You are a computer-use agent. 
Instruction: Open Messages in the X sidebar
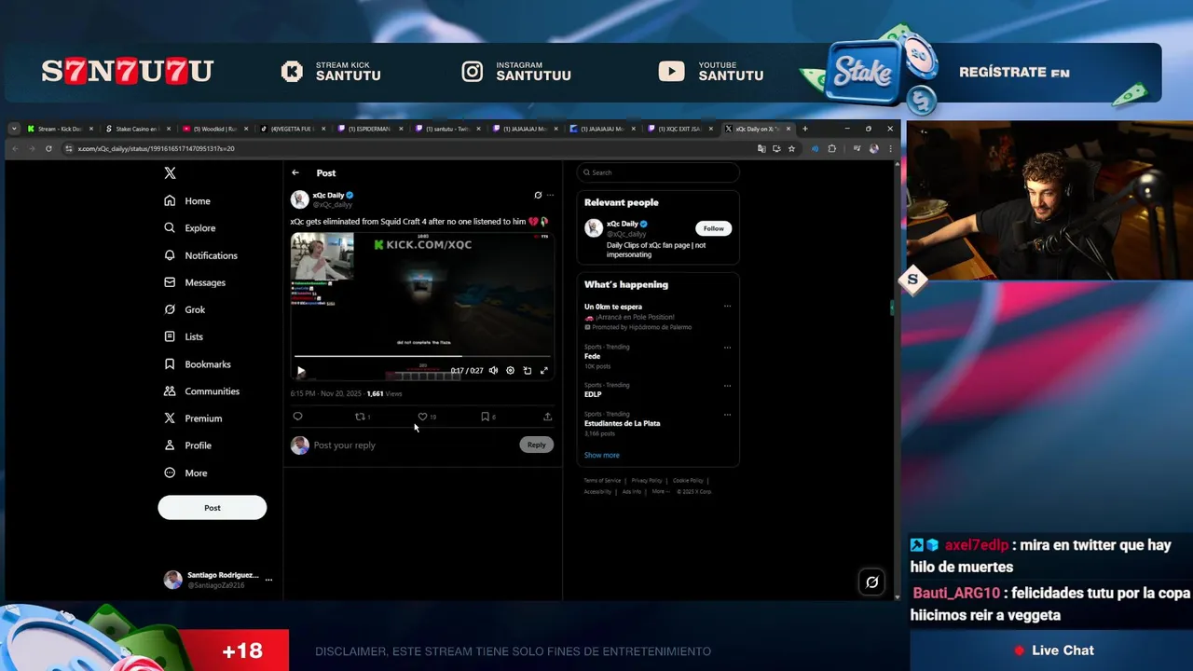coord(194,282)
